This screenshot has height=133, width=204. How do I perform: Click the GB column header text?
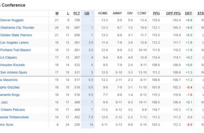(x=86, y=13)
